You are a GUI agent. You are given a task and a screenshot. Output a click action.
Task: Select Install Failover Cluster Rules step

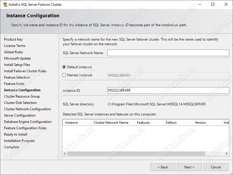coord(25,71)
